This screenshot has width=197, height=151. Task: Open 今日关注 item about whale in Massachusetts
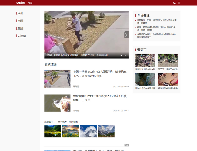[156, 36]
